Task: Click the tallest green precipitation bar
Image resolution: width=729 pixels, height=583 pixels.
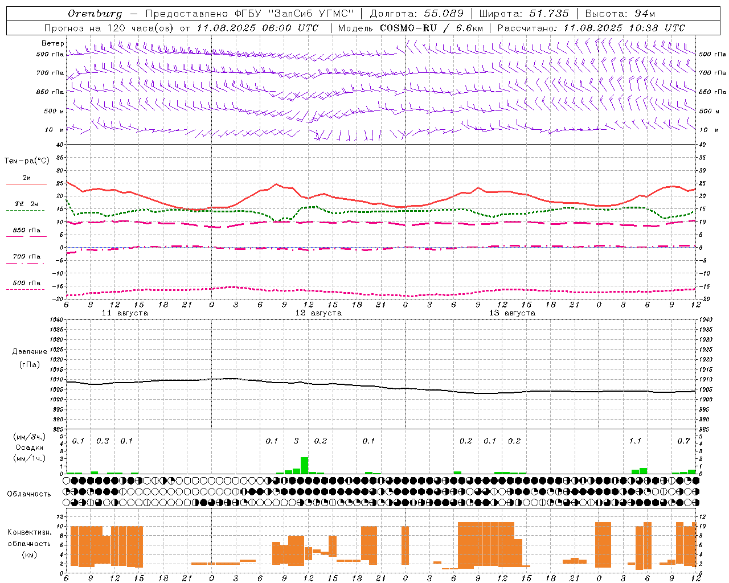Action: click(x=304, y=465)
